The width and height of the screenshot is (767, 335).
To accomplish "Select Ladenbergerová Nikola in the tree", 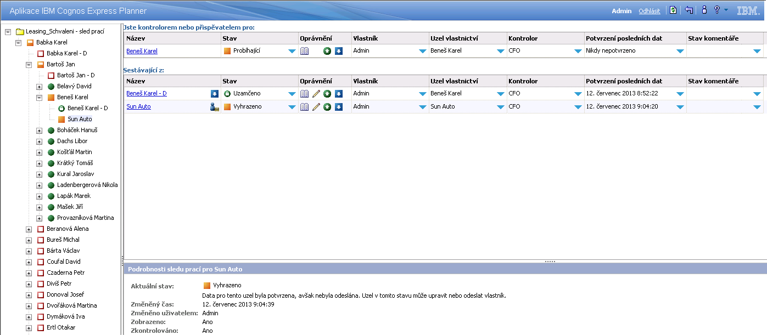I will (x=87, y=185).
